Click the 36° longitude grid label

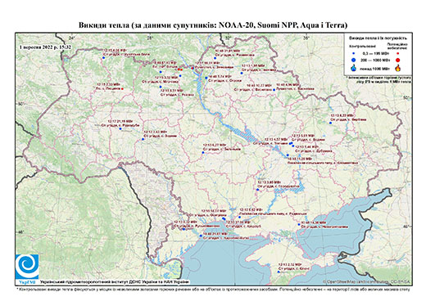pos(306,38)
